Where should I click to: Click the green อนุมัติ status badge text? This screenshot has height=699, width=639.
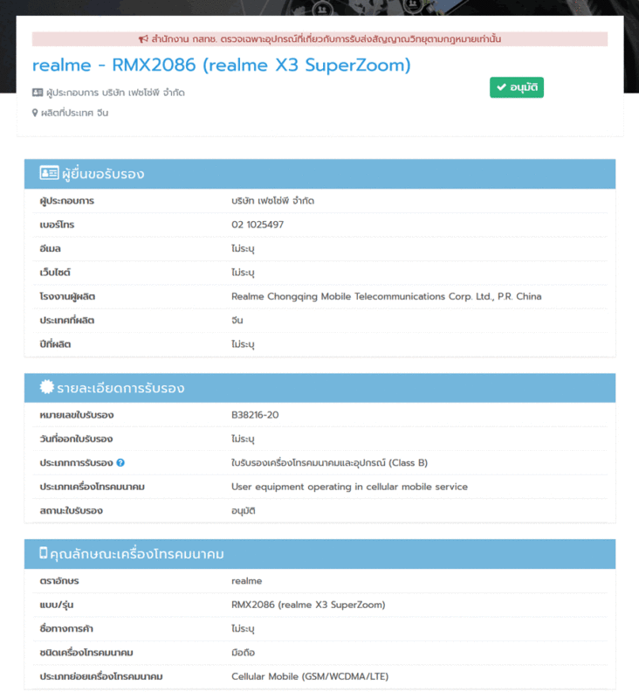pos(522,87)
